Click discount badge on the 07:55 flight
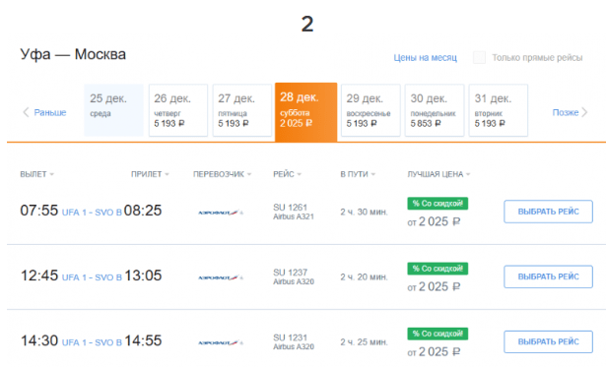 click(438, 204)
